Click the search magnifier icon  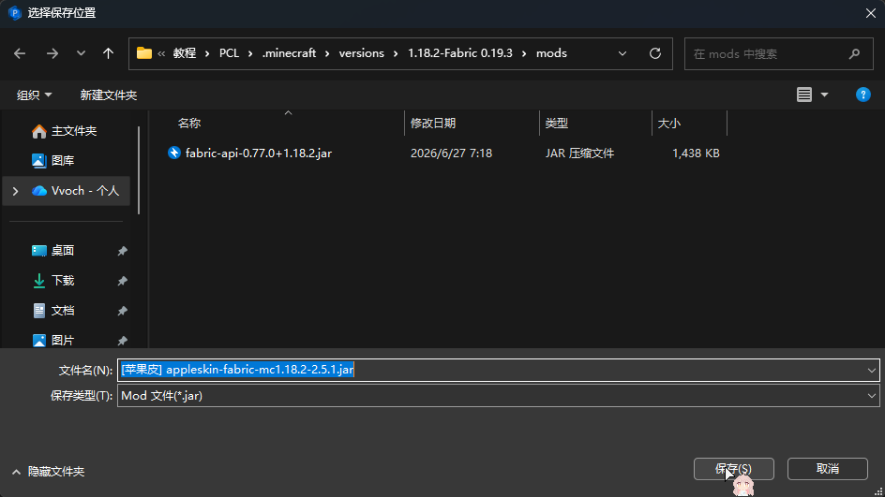pyautogui.click(x=854, y=53)
